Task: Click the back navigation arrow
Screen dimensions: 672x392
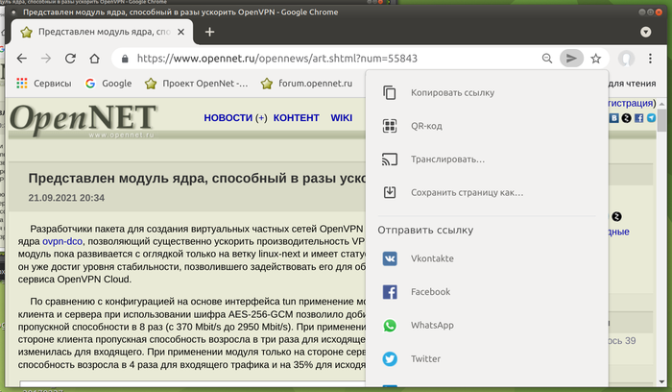Action: (x=21, y=59)
